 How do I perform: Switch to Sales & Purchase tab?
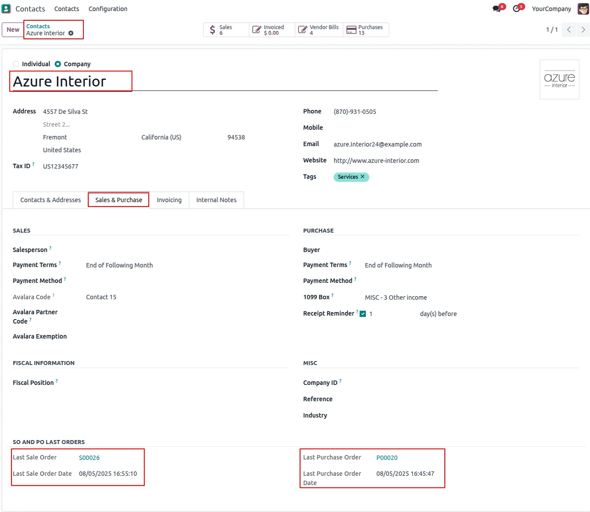pyautogui.click(x=119, y=200)
